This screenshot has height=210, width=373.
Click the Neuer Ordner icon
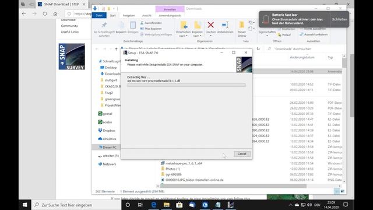click(242, 25)
